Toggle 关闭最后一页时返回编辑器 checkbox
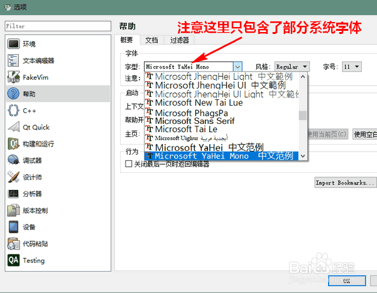The image size is (377, 293). 129,164
